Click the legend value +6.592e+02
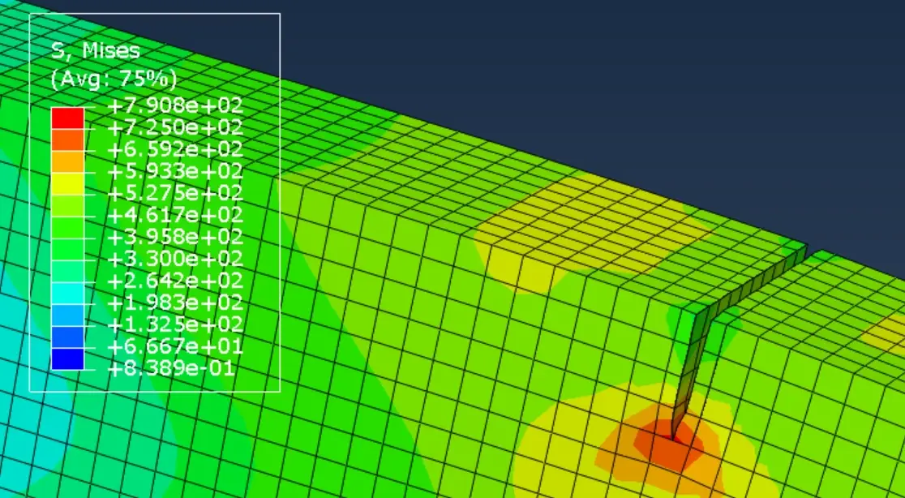905x498 pixels. [x=175, y=149]
